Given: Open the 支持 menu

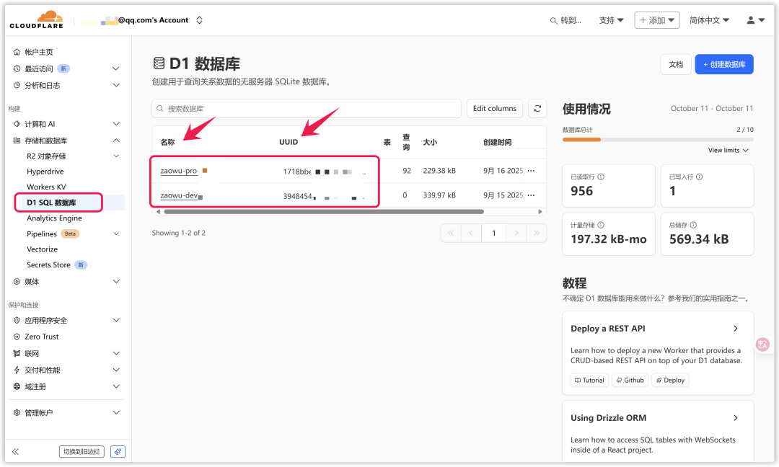Looking at the screenshot, I should click(611, 20).
